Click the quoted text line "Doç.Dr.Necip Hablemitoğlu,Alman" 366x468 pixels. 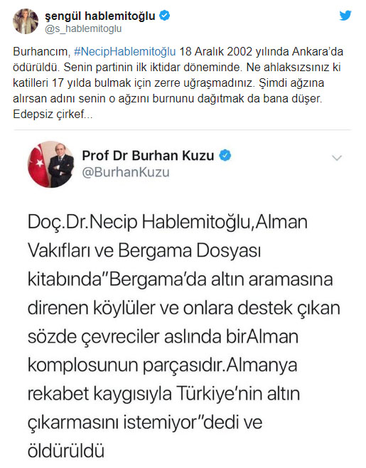coord(167,223)
